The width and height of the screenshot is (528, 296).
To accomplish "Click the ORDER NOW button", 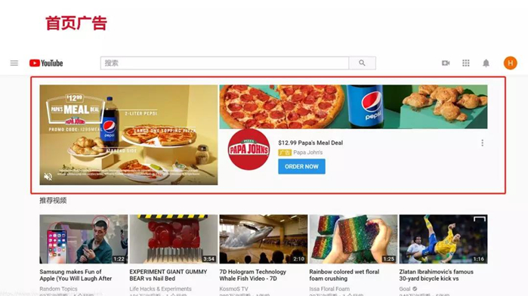I will click(301, 167).
